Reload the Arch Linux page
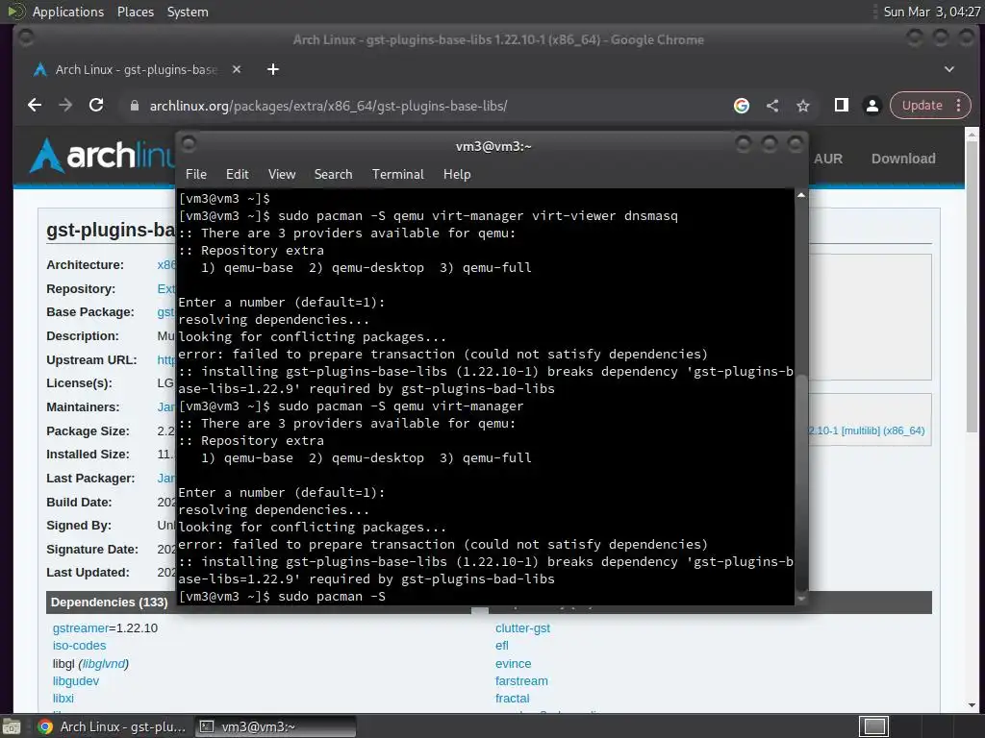Image resolution: width=985 pixels, height=738 pixels. [x=96, y=106]
